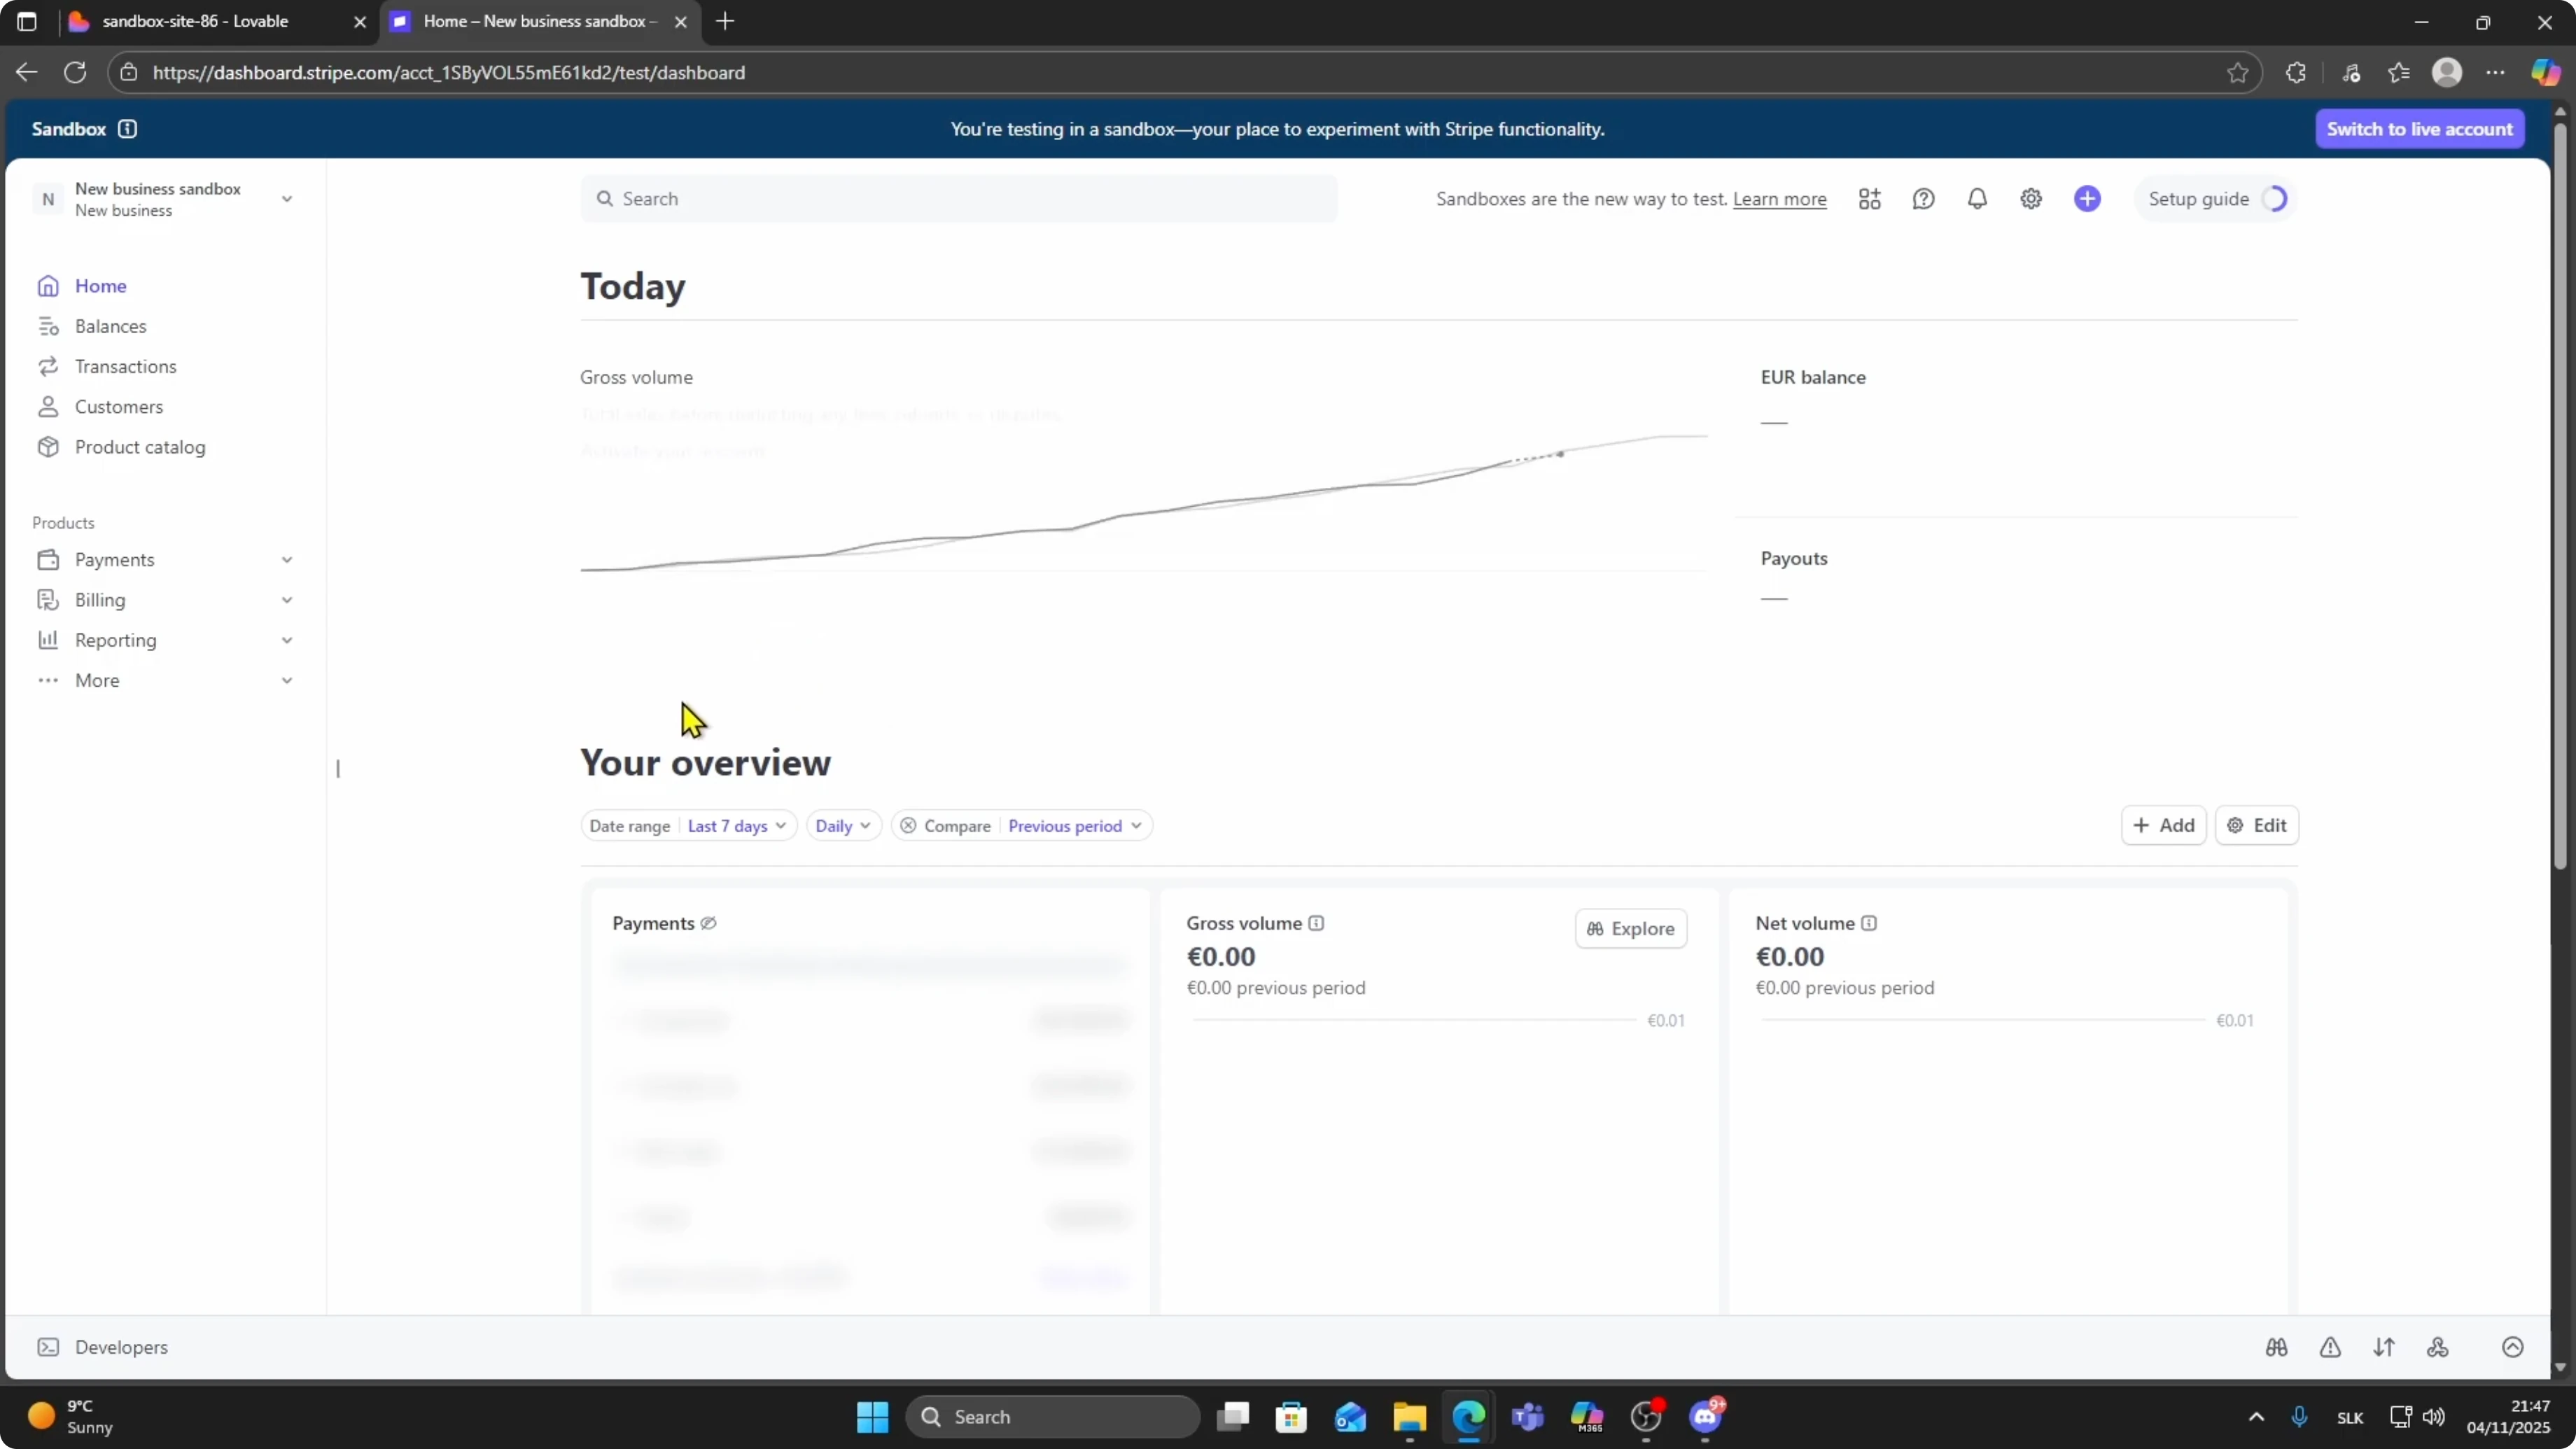Expand the Billing product menu
This screenshot has height=1449, width=2576.
point(165,600)
